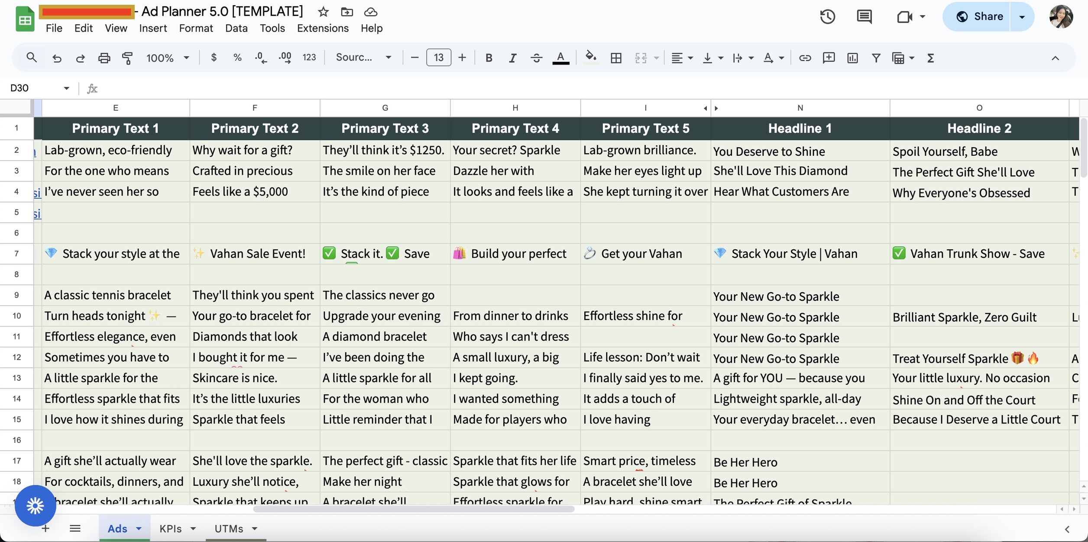Select the 'Headline 1' header cell
Image resolution: width=1088 pixels, height=542 pixels.
(800, 128)
